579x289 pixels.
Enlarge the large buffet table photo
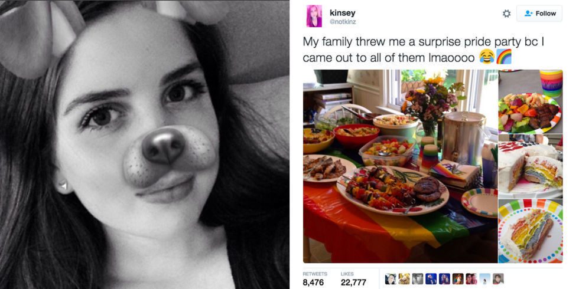pos(400,166)
